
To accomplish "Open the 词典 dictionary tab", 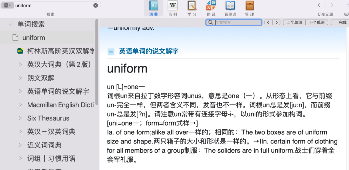I will pos(153,8).
